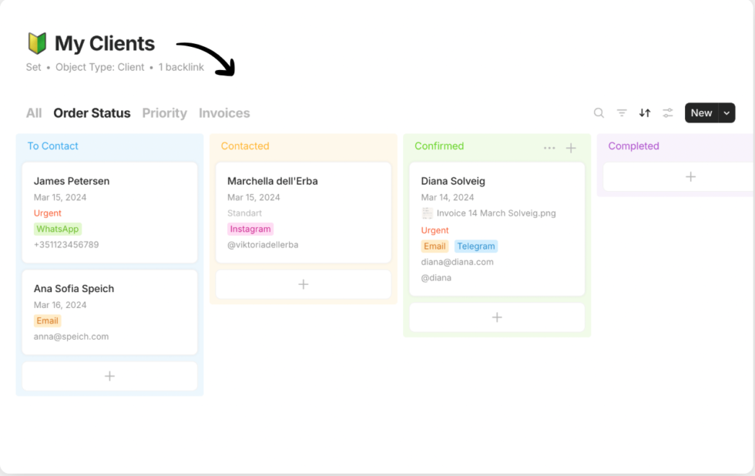755x476 pixels.
Task: Add a card in the To Contact column
Action: coord(109,376)
